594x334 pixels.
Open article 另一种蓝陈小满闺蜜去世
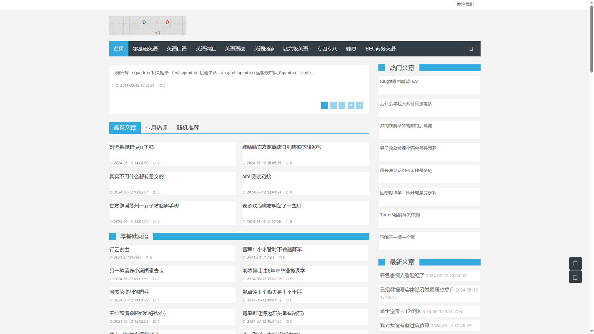pyautogui.click(x=137, y=271)
